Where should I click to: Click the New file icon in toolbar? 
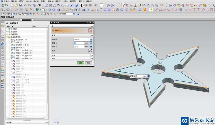[12, 5]
